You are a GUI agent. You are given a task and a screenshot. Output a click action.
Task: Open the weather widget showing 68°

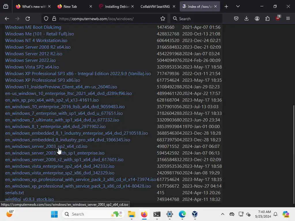10,214
